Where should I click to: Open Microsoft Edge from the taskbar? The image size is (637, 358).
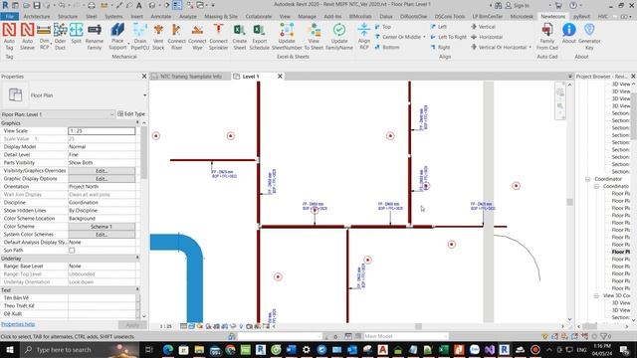coord(168,349)
